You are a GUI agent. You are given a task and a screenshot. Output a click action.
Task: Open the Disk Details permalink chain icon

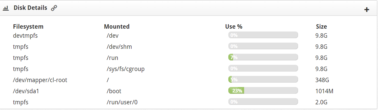tap(54, 8)
